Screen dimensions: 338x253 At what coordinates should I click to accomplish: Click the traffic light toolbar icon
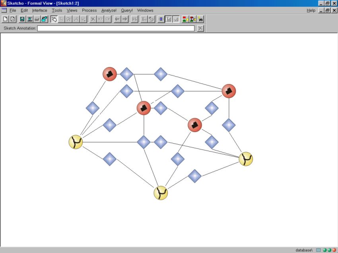pyautogui.click(x=185, y=19)
